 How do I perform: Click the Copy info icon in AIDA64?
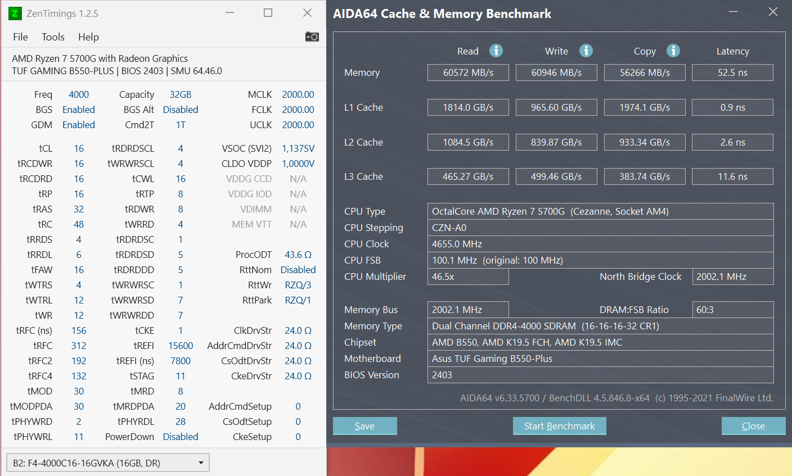tap(673, 51)
